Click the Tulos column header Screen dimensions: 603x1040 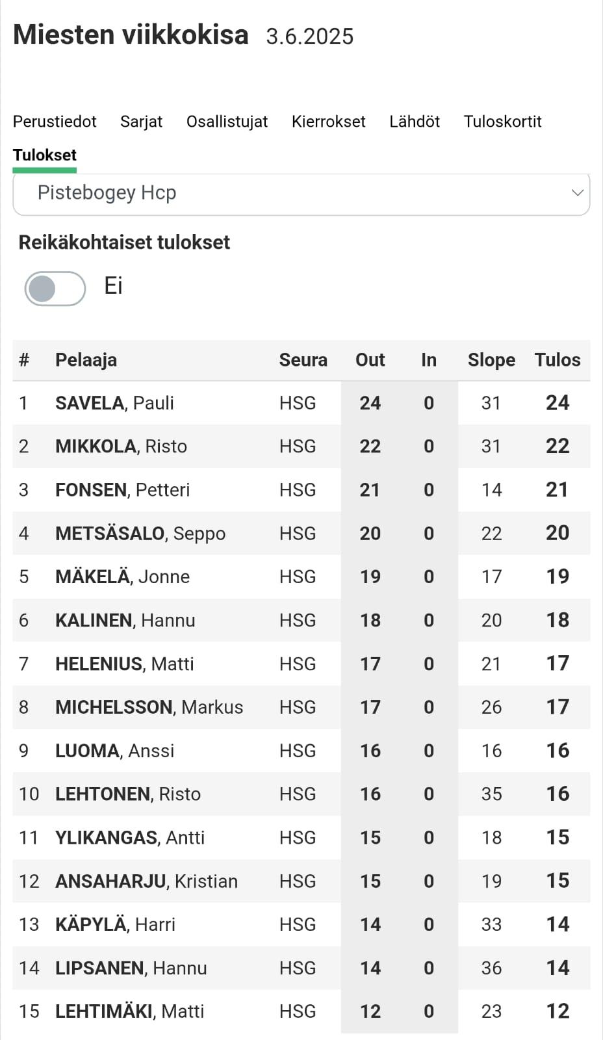pos(558,360)
